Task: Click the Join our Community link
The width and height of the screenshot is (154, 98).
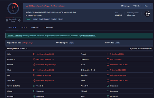Action: tap(15, 36)
